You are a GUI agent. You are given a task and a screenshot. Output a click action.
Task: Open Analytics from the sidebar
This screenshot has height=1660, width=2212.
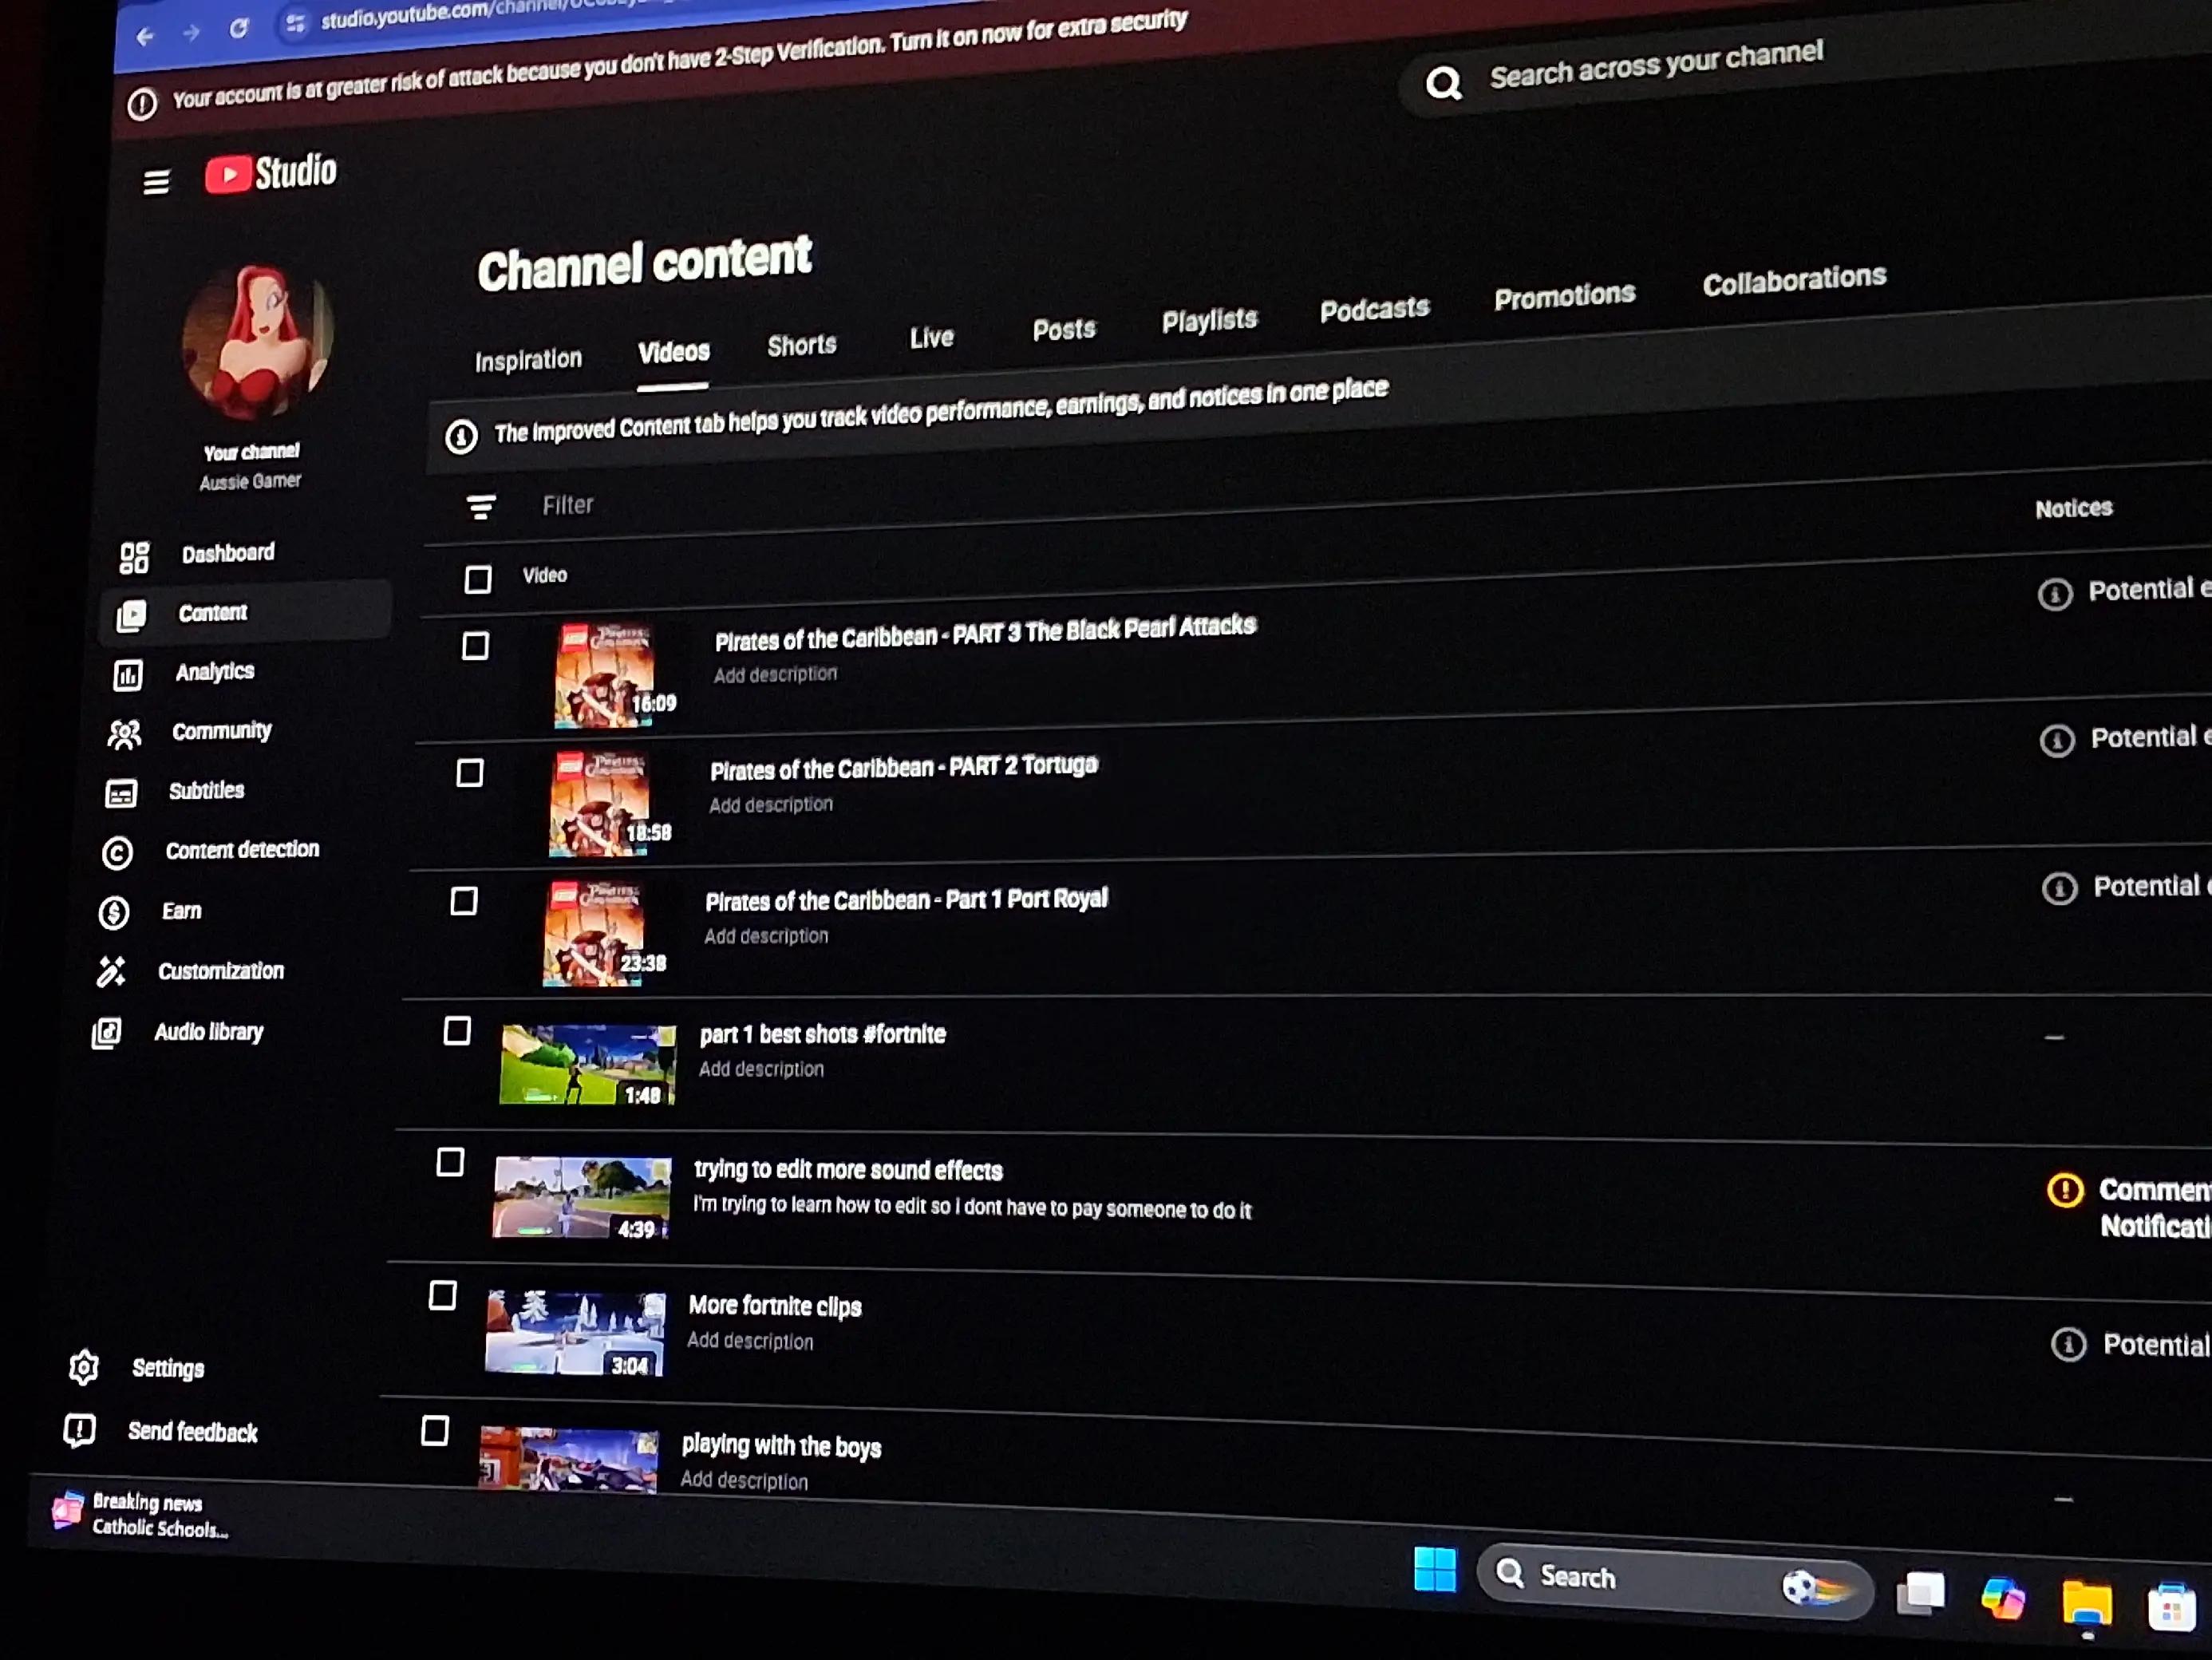pyautogui.click(x=214, y=672)
